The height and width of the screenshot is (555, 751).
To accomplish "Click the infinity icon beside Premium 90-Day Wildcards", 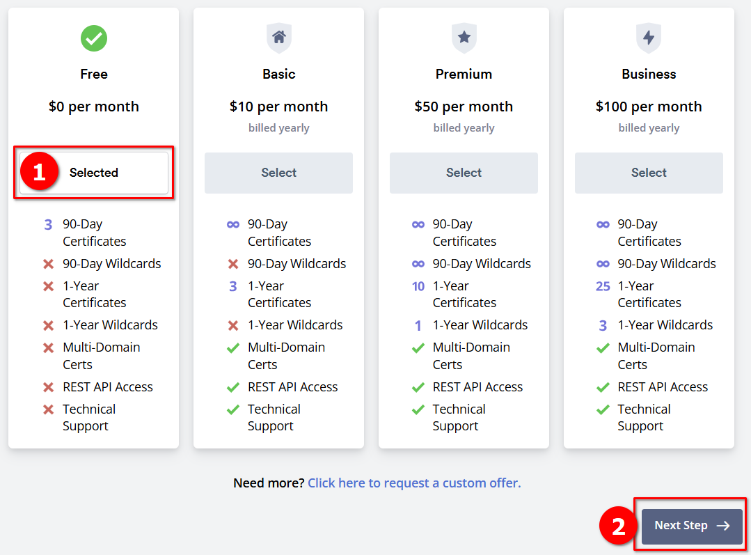I will [418, 264].
